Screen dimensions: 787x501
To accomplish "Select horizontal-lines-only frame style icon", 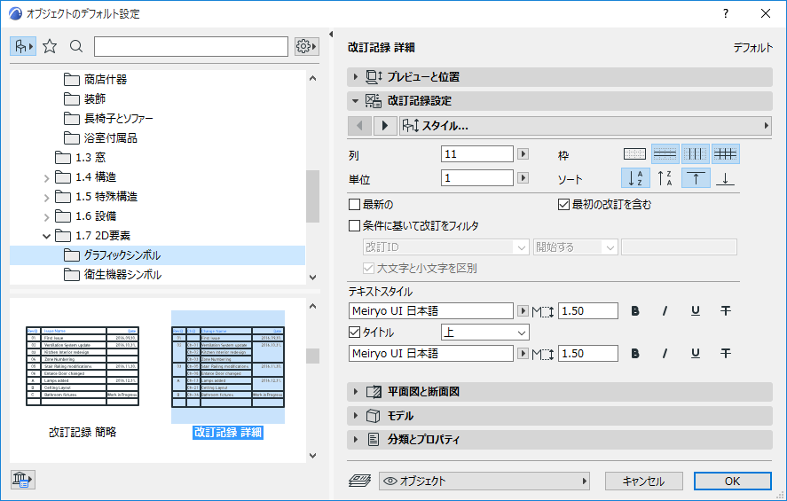I will 665,153.
